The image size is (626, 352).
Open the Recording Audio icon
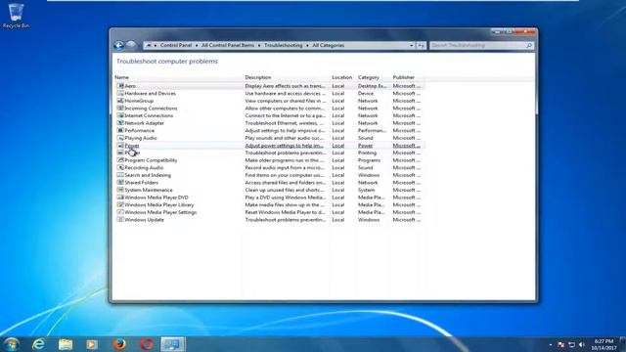(x=120, y=167)
